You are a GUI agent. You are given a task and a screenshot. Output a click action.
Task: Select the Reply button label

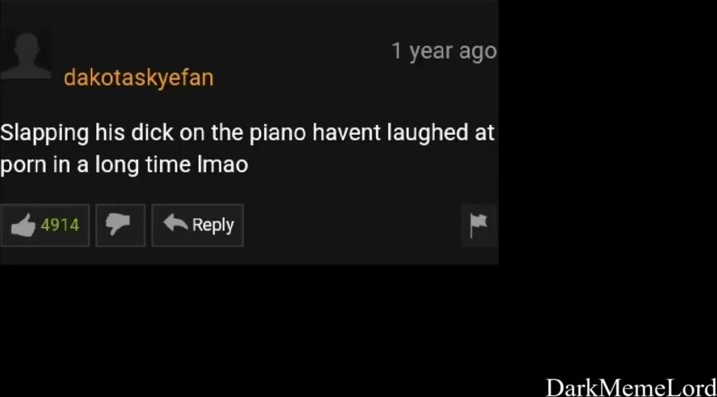pos(213,225)
